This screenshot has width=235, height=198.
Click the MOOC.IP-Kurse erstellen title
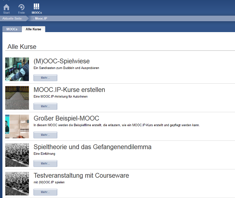tap(69, 90)
